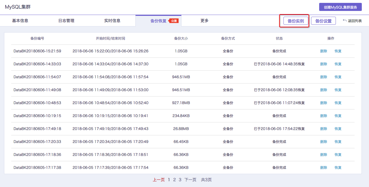Click size value 26.88MB

point(181,129)
